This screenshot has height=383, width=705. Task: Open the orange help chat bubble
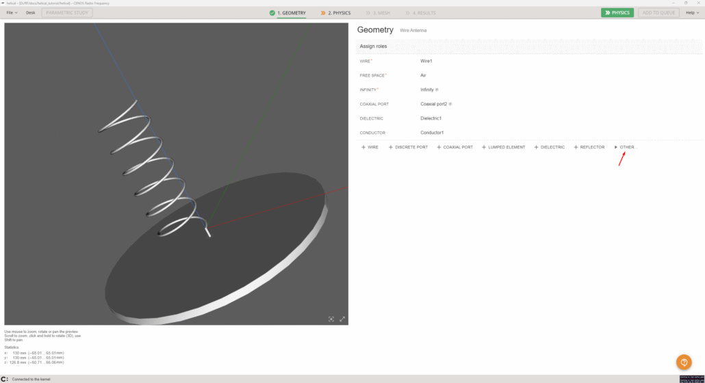click(x=684, y=362)
